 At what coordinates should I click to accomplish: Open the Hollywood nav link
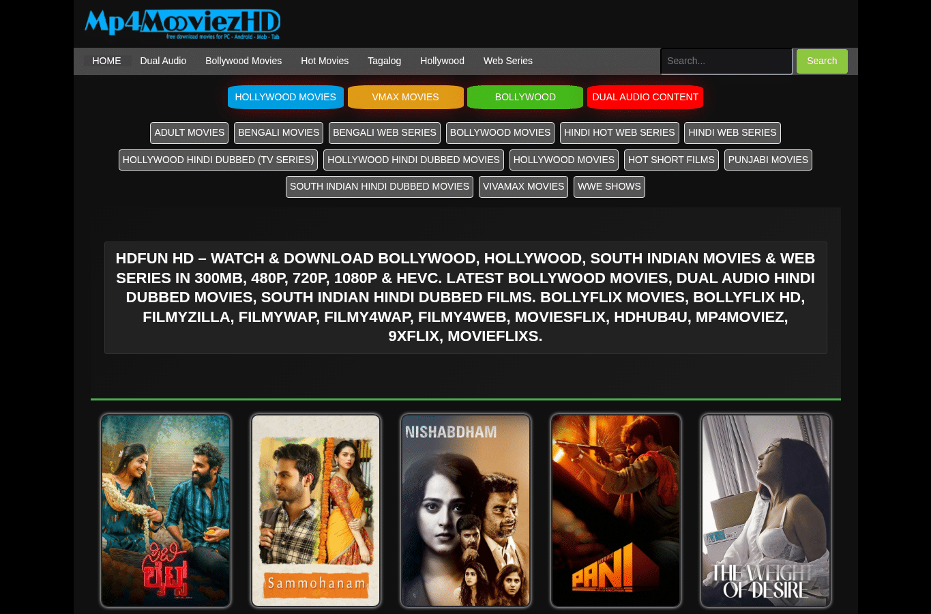point(442,61)
